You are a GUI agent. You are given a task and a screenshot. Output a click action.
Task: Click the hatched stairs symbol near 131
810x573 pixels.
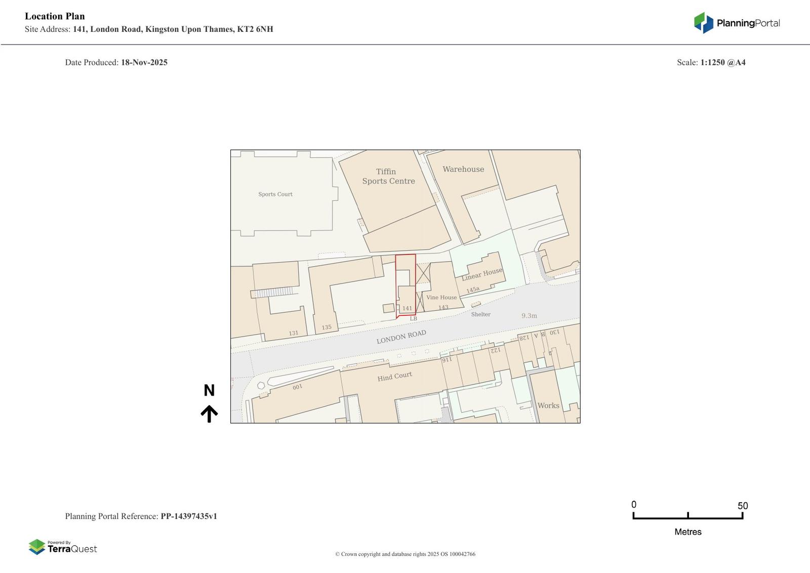(273, 293)
